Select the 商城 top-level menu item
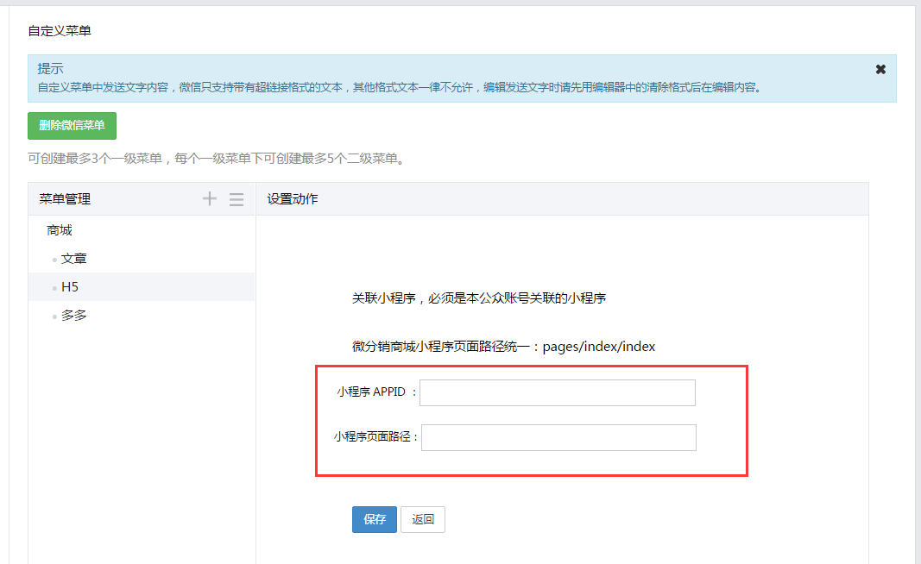The width and height of the screenshot is (921, 564). [60, 230]
